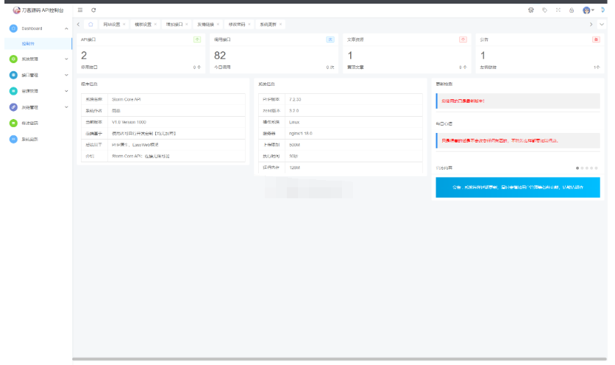Click the blue 接口管理 sidebar icon

click(x=13, y=75)
